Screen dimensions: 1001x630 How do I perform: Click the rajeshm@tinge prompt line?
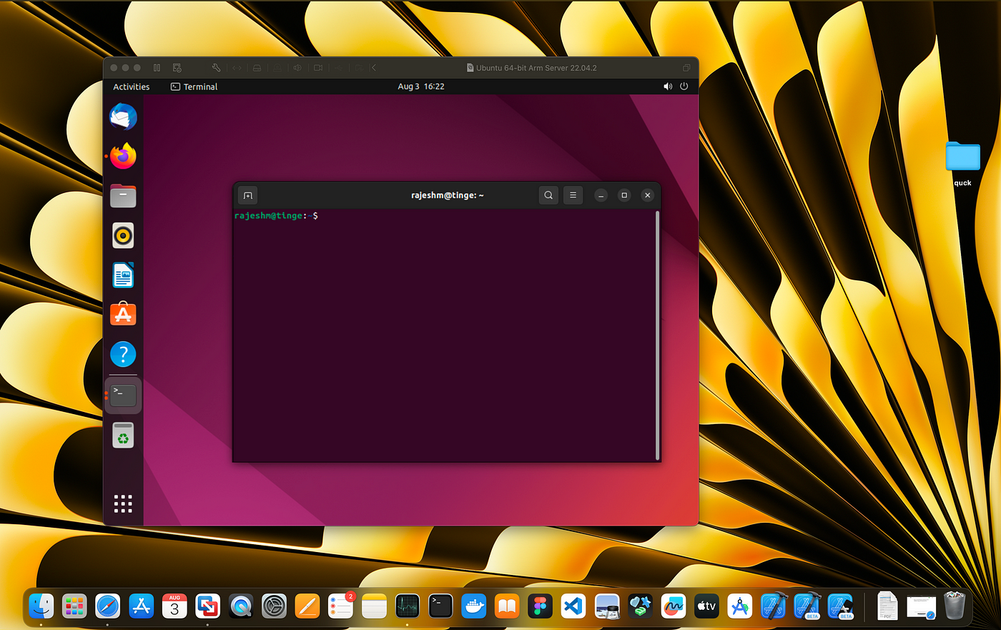click(x=276, y=215)
